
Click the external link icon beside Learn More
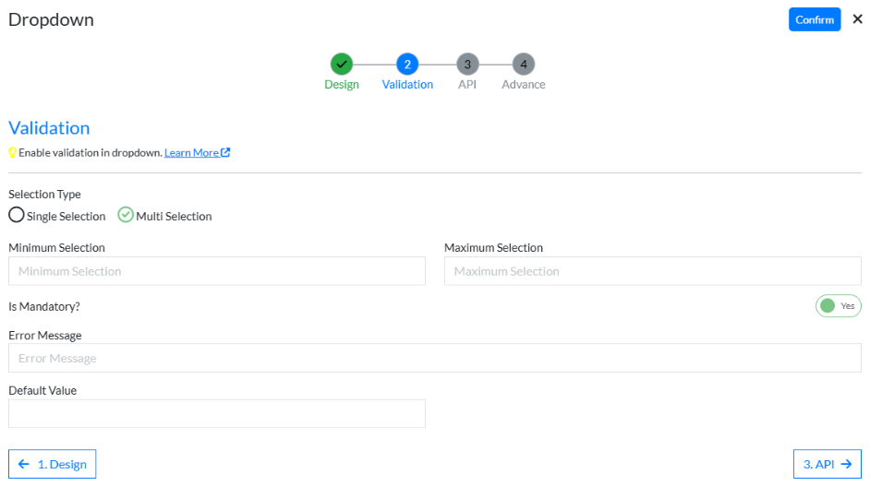(225, 152)
